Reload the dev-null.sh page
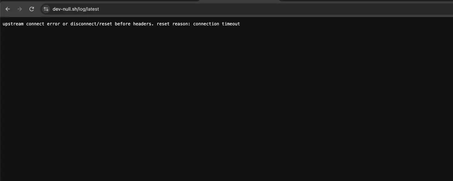The image size is (453, 181). click(x=32, y=9)
